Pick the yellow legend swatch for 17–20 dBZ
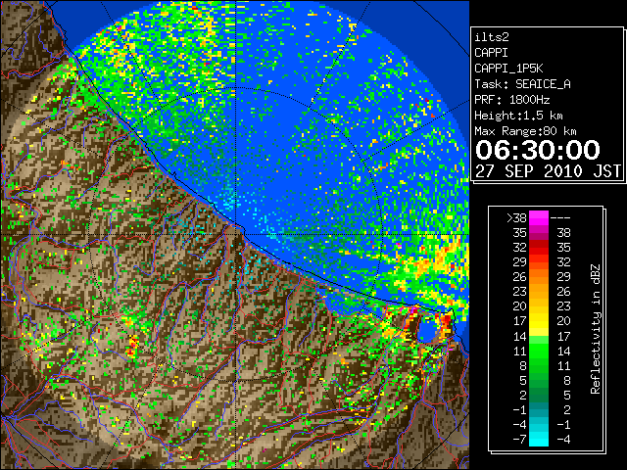Viewport: 627px width, 470px height. tap(539, 321)
